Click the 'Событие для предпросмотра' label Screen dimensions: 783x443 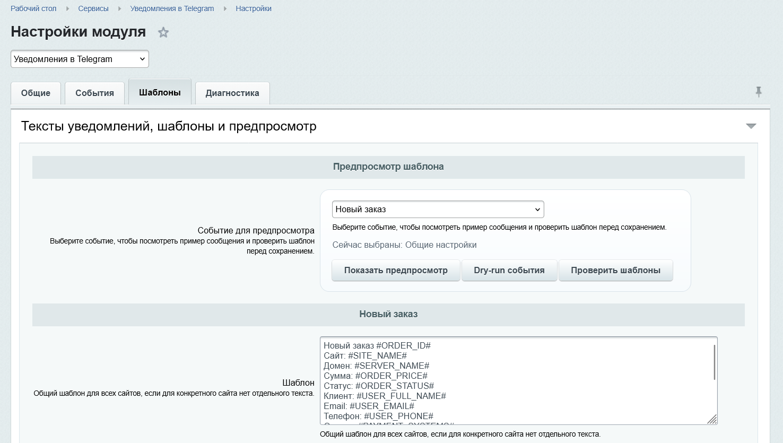click(256, 230)
